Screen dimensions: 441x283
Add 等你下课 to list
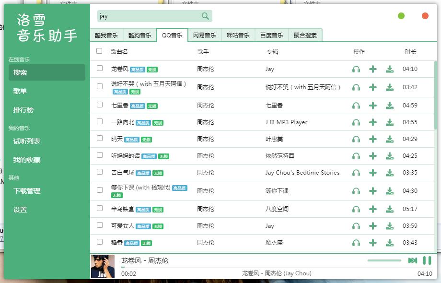(x=372, y=191)
